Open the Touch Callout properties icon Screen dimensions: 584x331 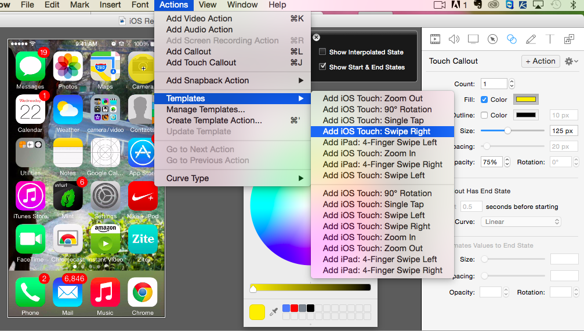pyautogui.click(x=512, y=39)
